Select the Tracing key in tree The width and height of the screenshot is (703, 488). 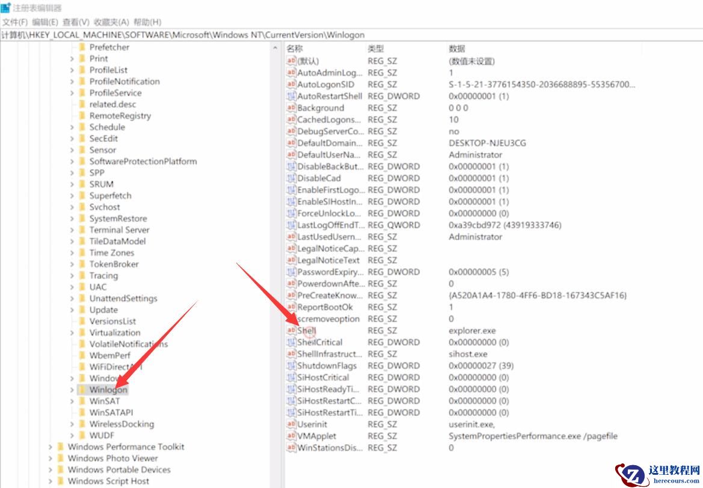pyautogui.click(x=103, y=276)
